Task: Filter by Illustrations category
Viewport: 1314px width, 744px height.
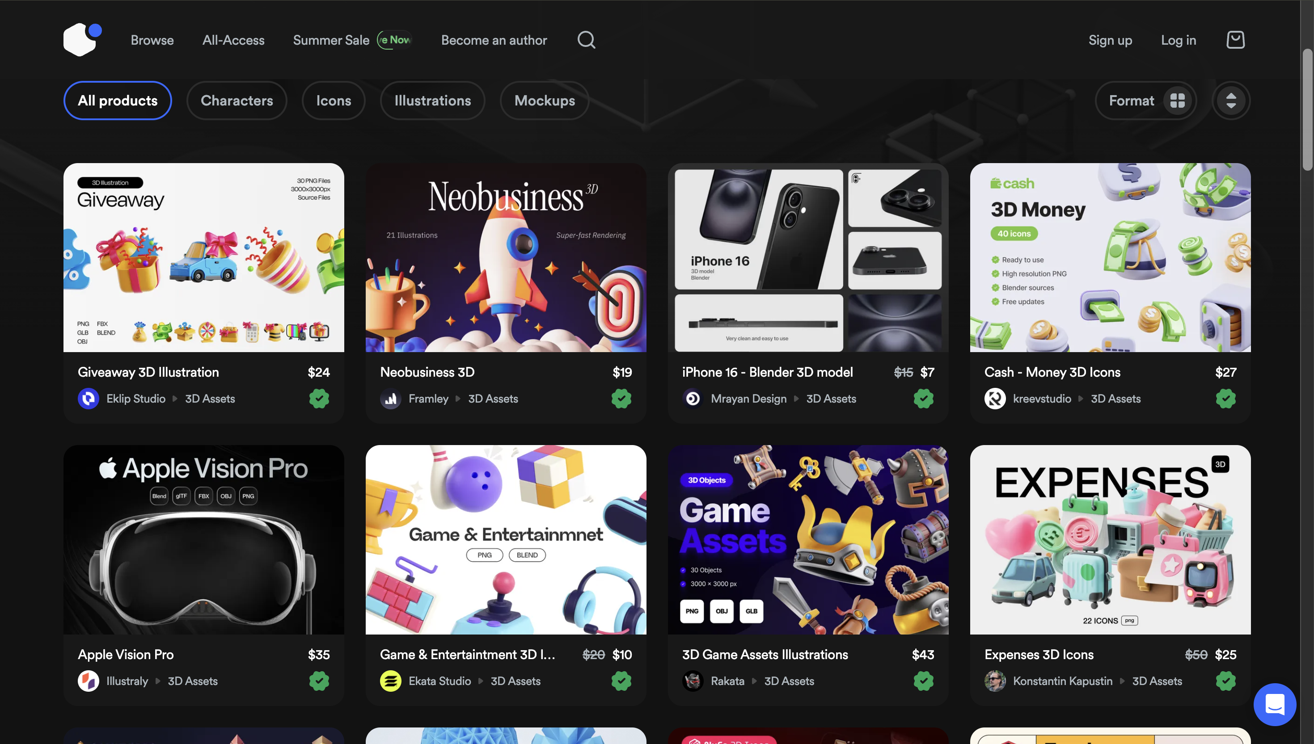Action: (x=432, y=101)
